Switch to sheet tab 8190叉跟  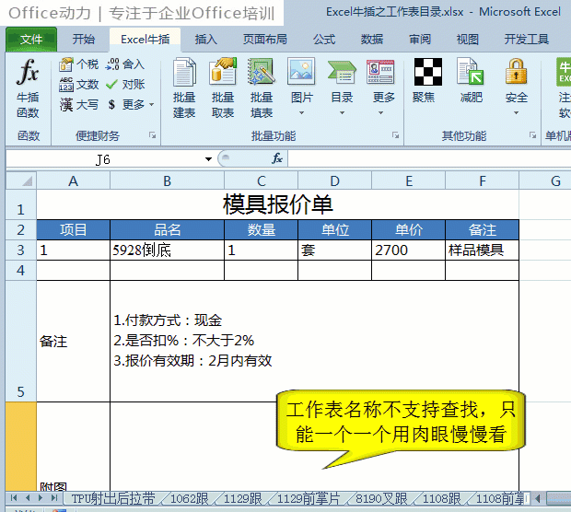pos(381,498)
